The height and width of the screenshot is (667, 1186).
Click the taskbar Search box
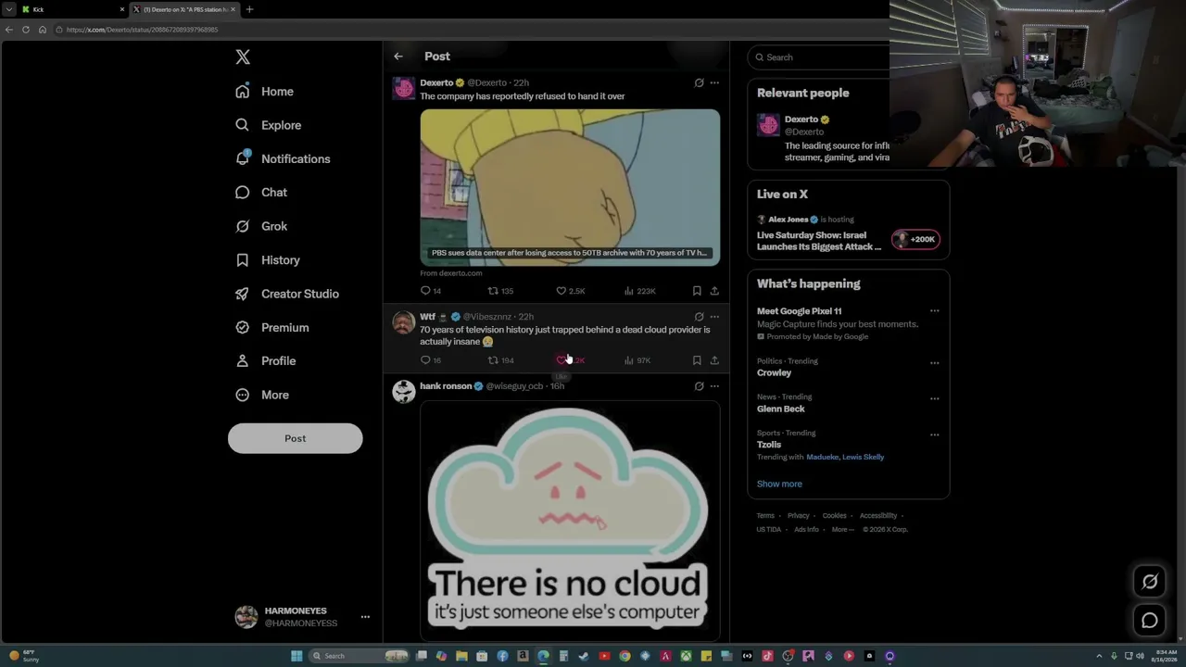click(x=360, y=656)
